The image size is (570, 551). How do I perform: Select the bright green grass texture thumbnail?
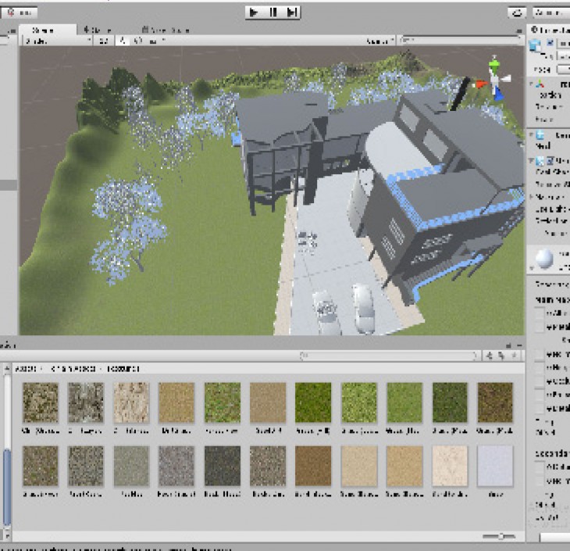(313, 403)
